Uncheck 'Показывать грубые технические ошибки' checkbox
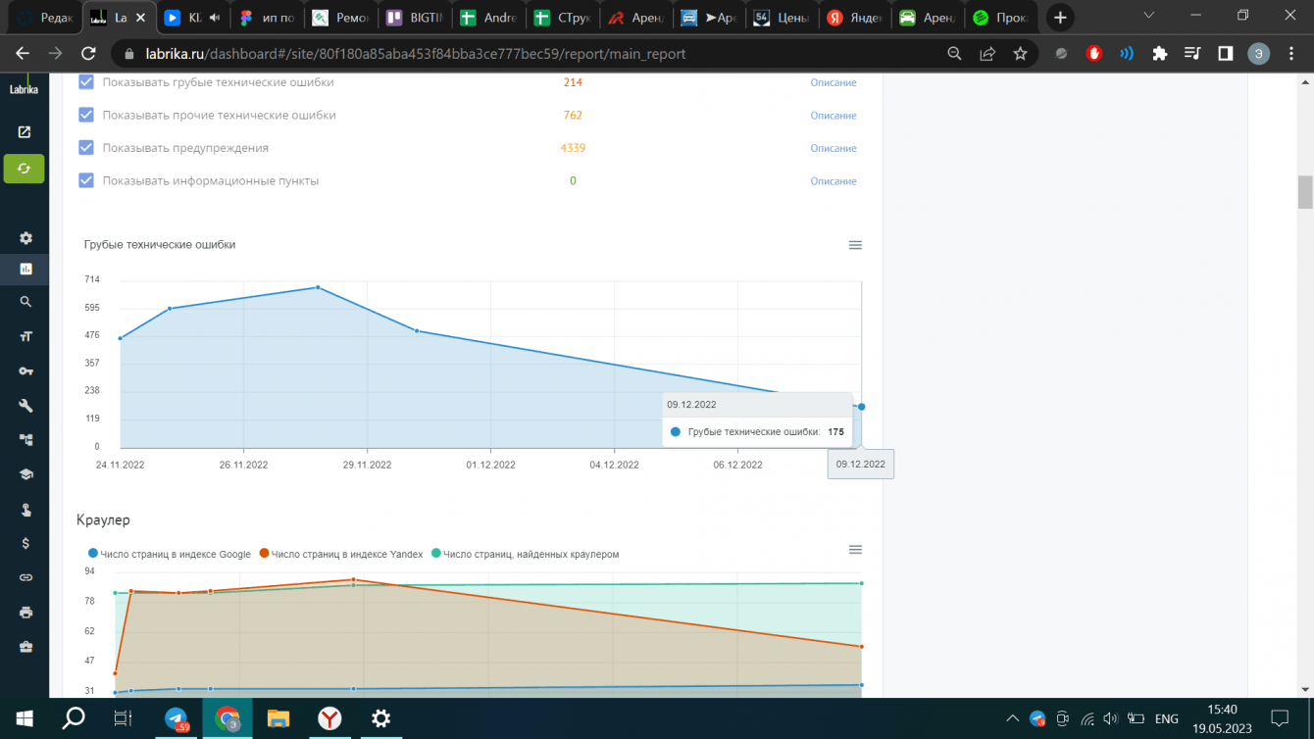The width and height of the screenshot is (1314, 739). click(x=86, y=82)
